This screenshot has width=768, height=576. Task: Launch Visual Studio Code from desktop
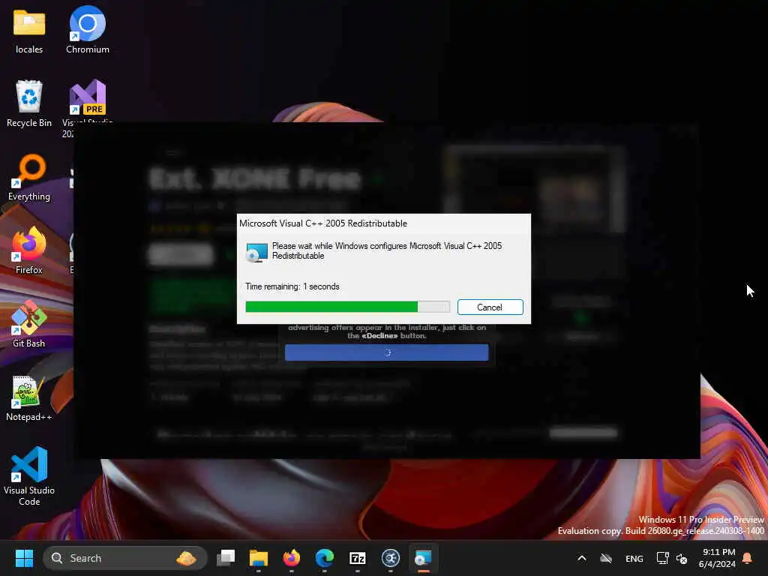[x=29, y=476]
